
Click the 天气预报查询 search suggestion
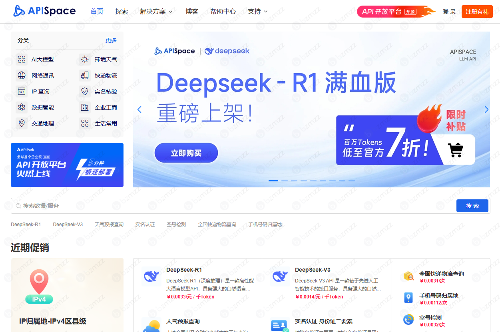pyautogui.click(x=109, y=225)
